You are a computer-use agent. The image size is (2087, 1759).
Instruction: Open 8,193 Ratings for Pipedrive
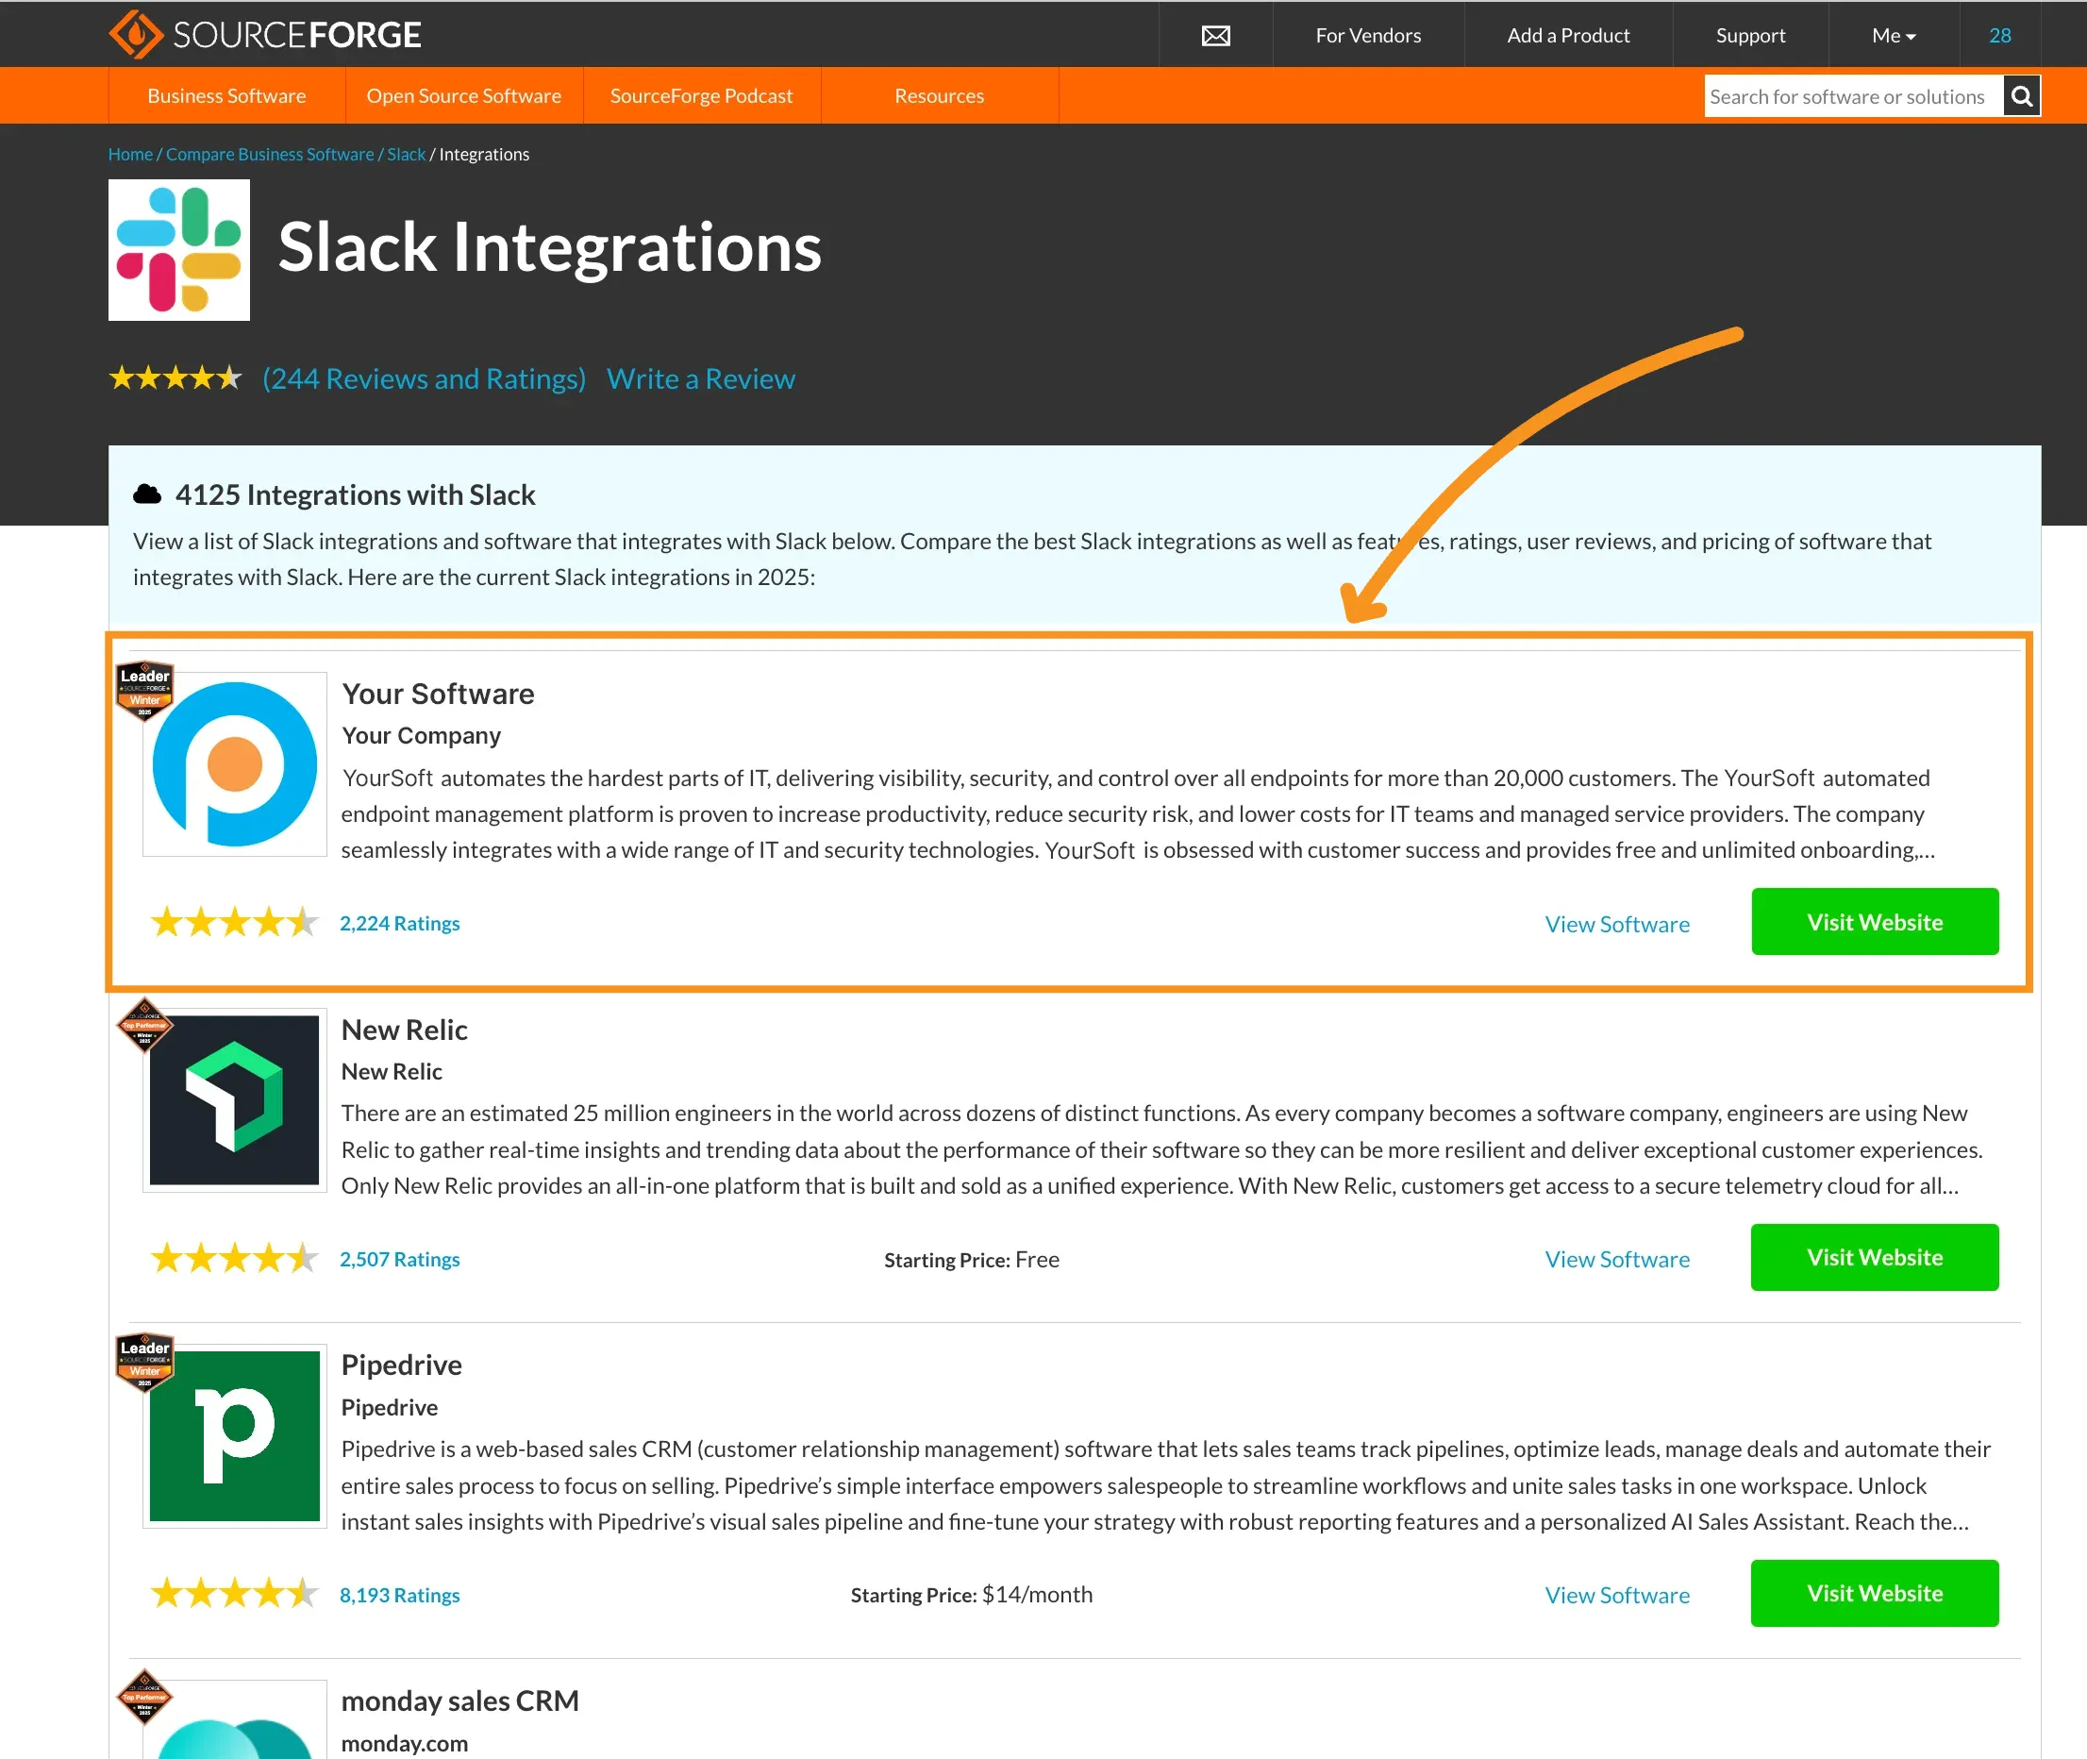tap(400, 1595)
